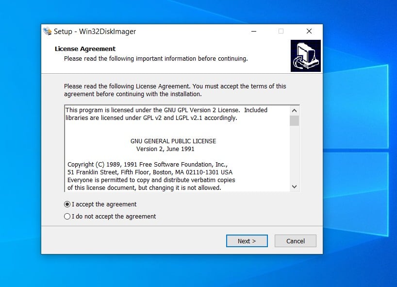Click the Next > button
Screen dimensions: 397x287
point(247,241)
